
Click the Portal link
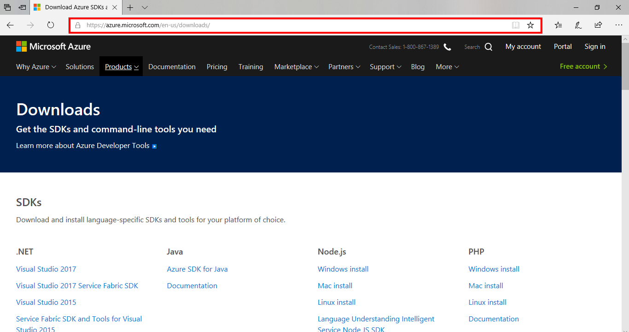coord(563,47)
